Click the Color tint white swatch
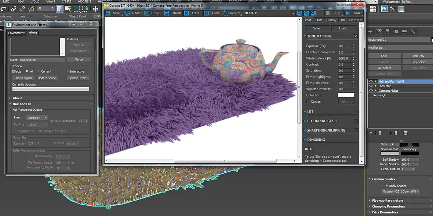 pos(346,95)
